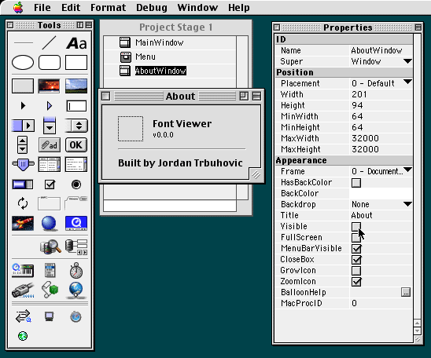Choose the Database Query magnifier icon

coord(50,247)
